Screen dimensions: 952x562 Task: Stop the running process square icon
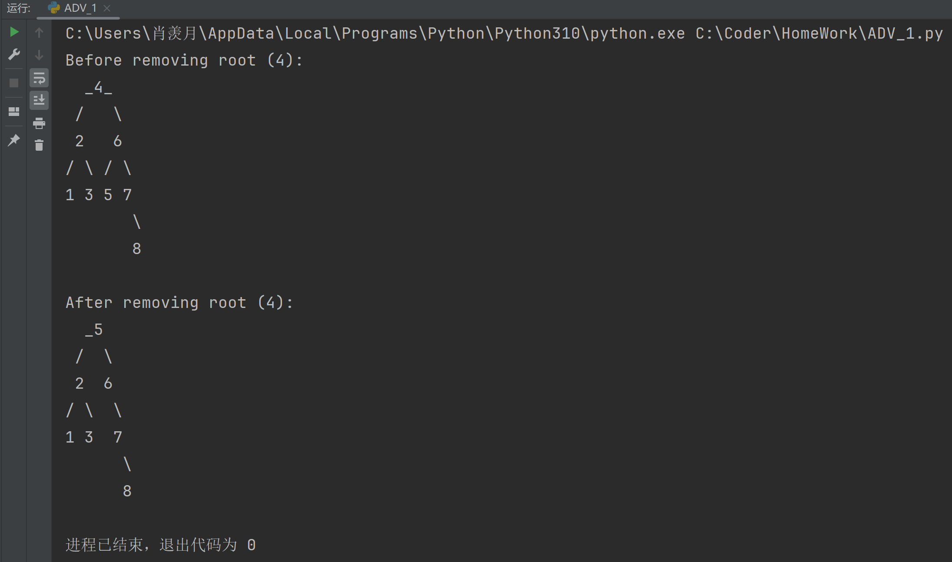[x=14, y=83]
